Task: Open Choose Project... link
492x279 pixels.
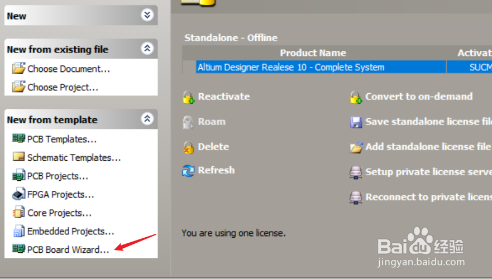Action: pyautogui.click(x=63, y=87)
